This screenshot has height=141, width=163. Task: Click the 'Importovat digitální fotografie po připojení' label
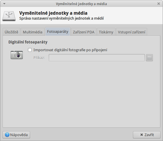(70, 50)
